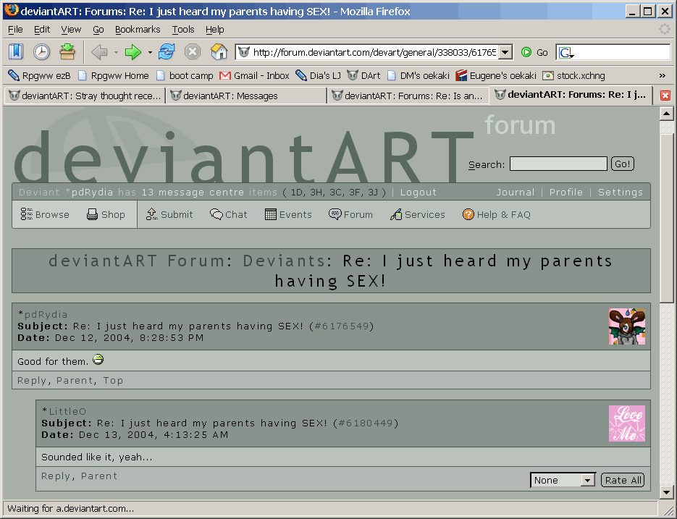The height and width of the screenshot is (519, 677).
Task: Open the Rpgww Home bookmark
Action: coord(114,75)
